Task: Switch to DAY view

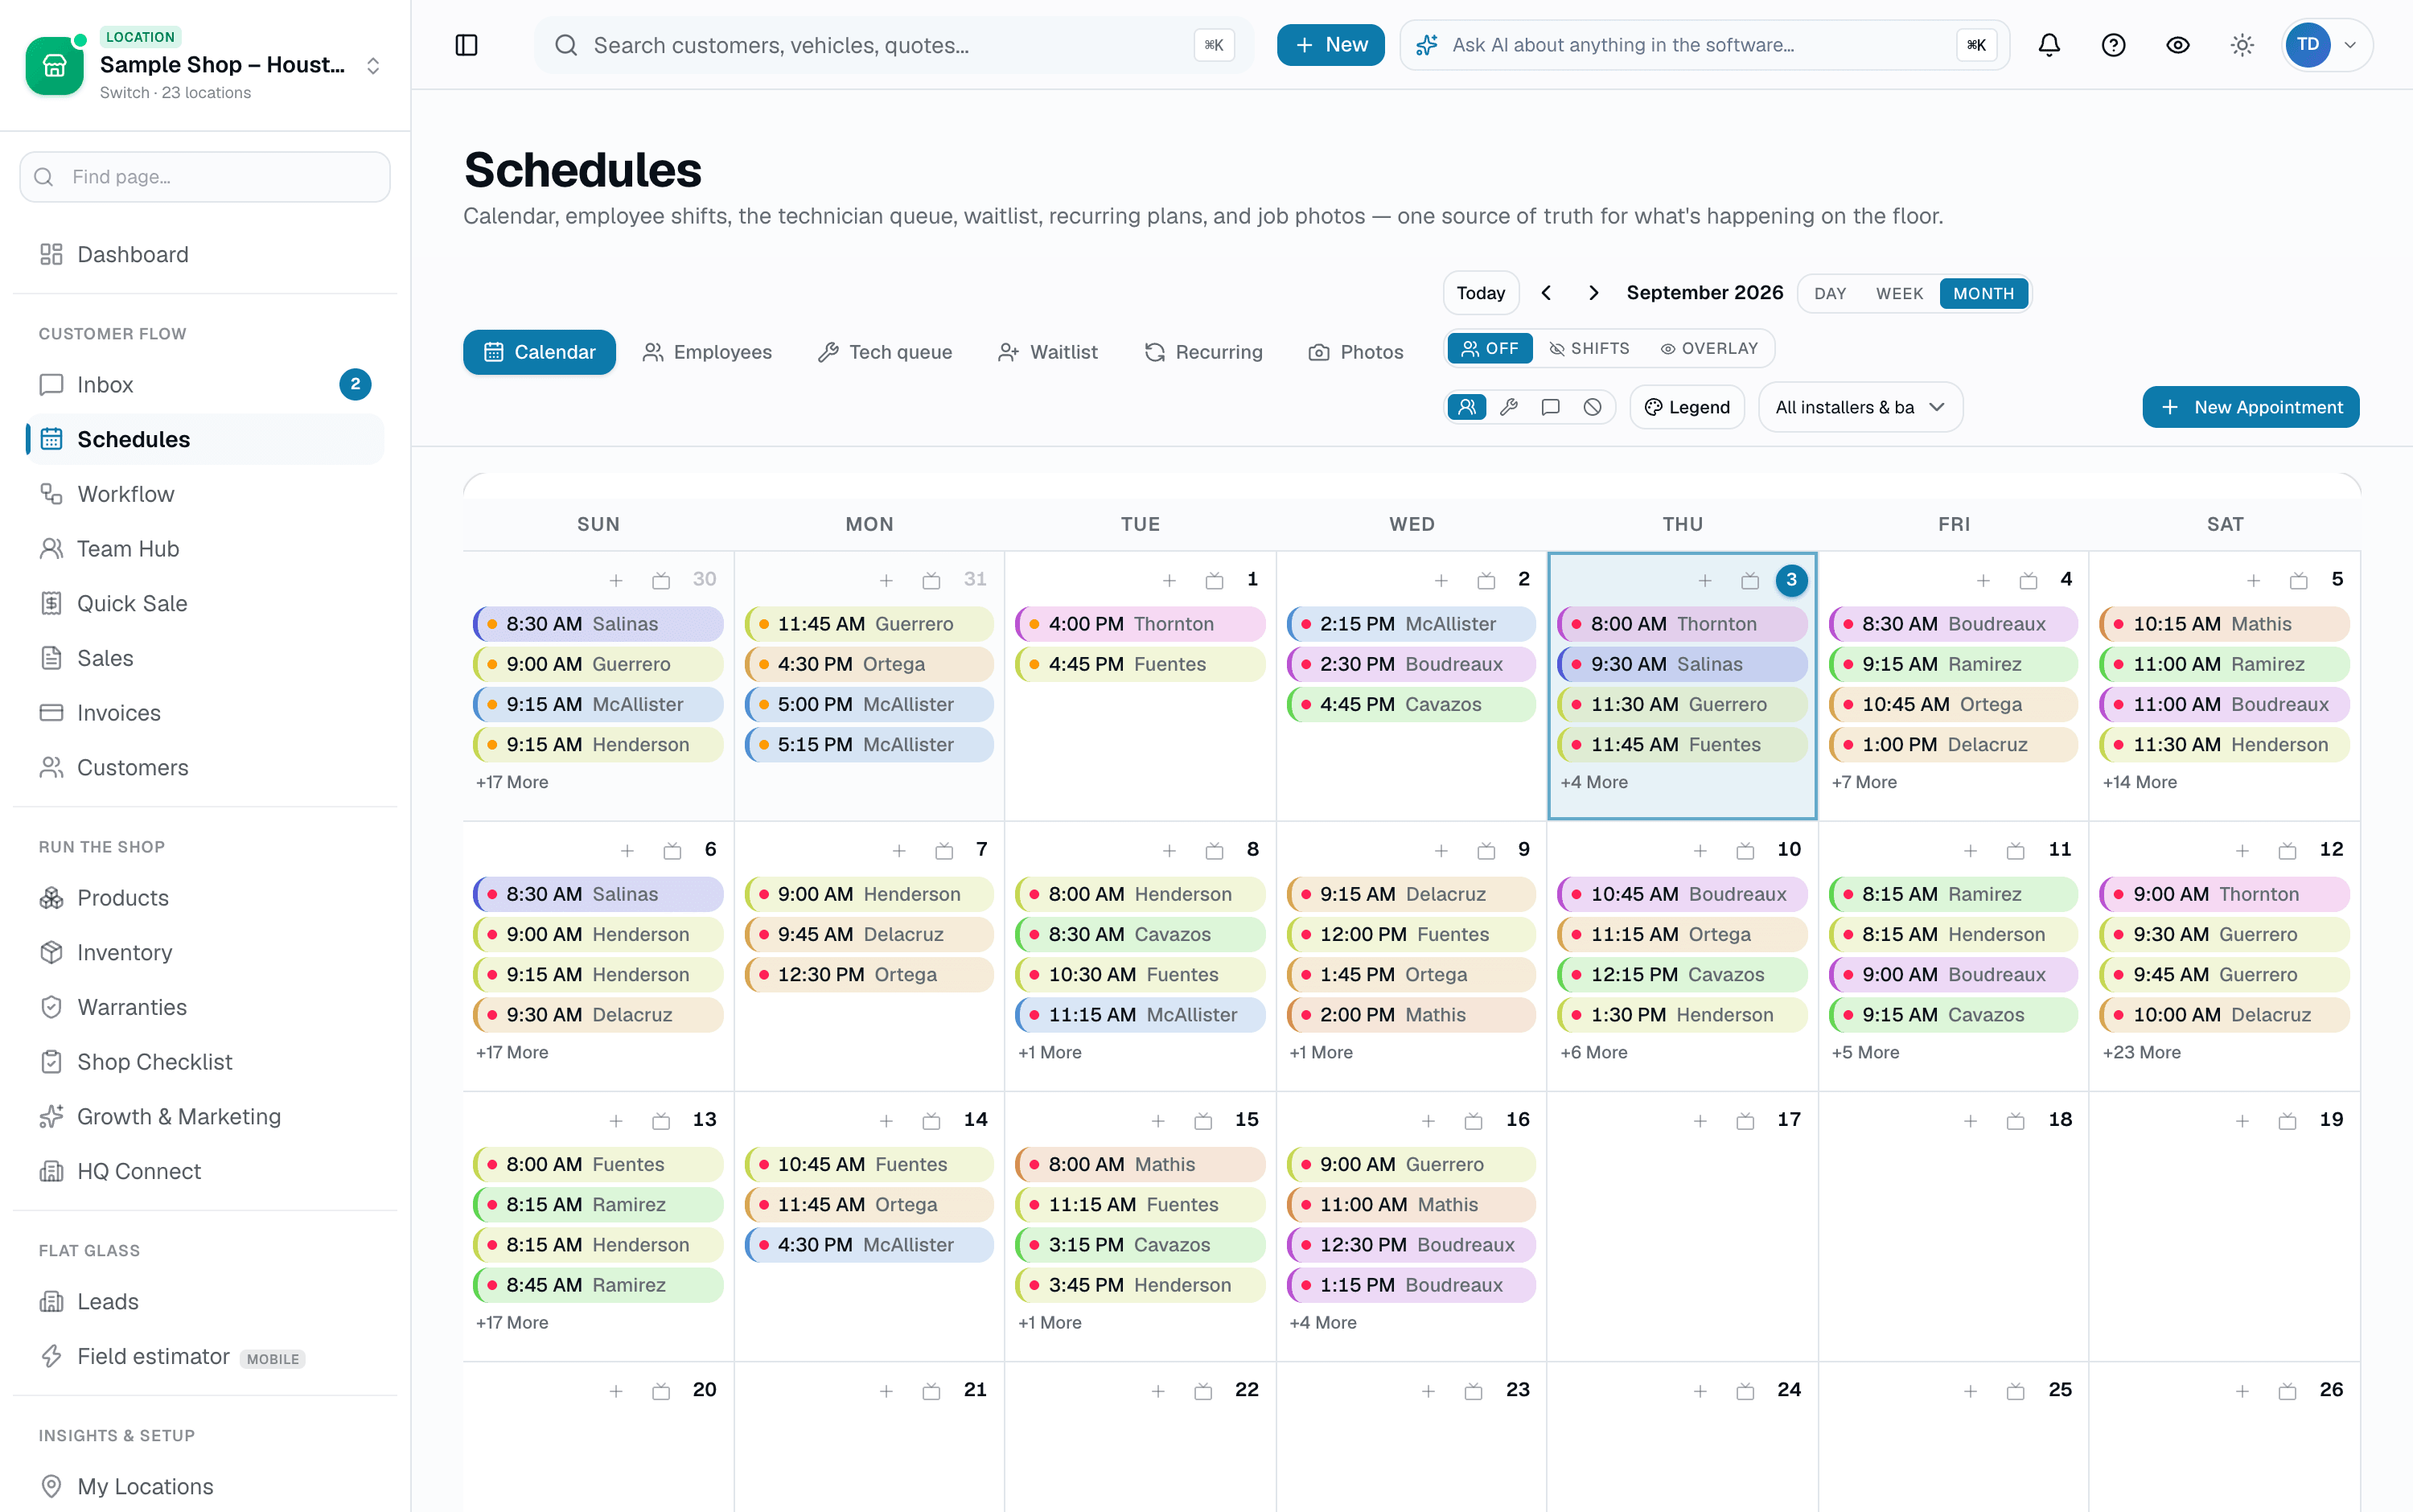Action: pos(1829,294)
